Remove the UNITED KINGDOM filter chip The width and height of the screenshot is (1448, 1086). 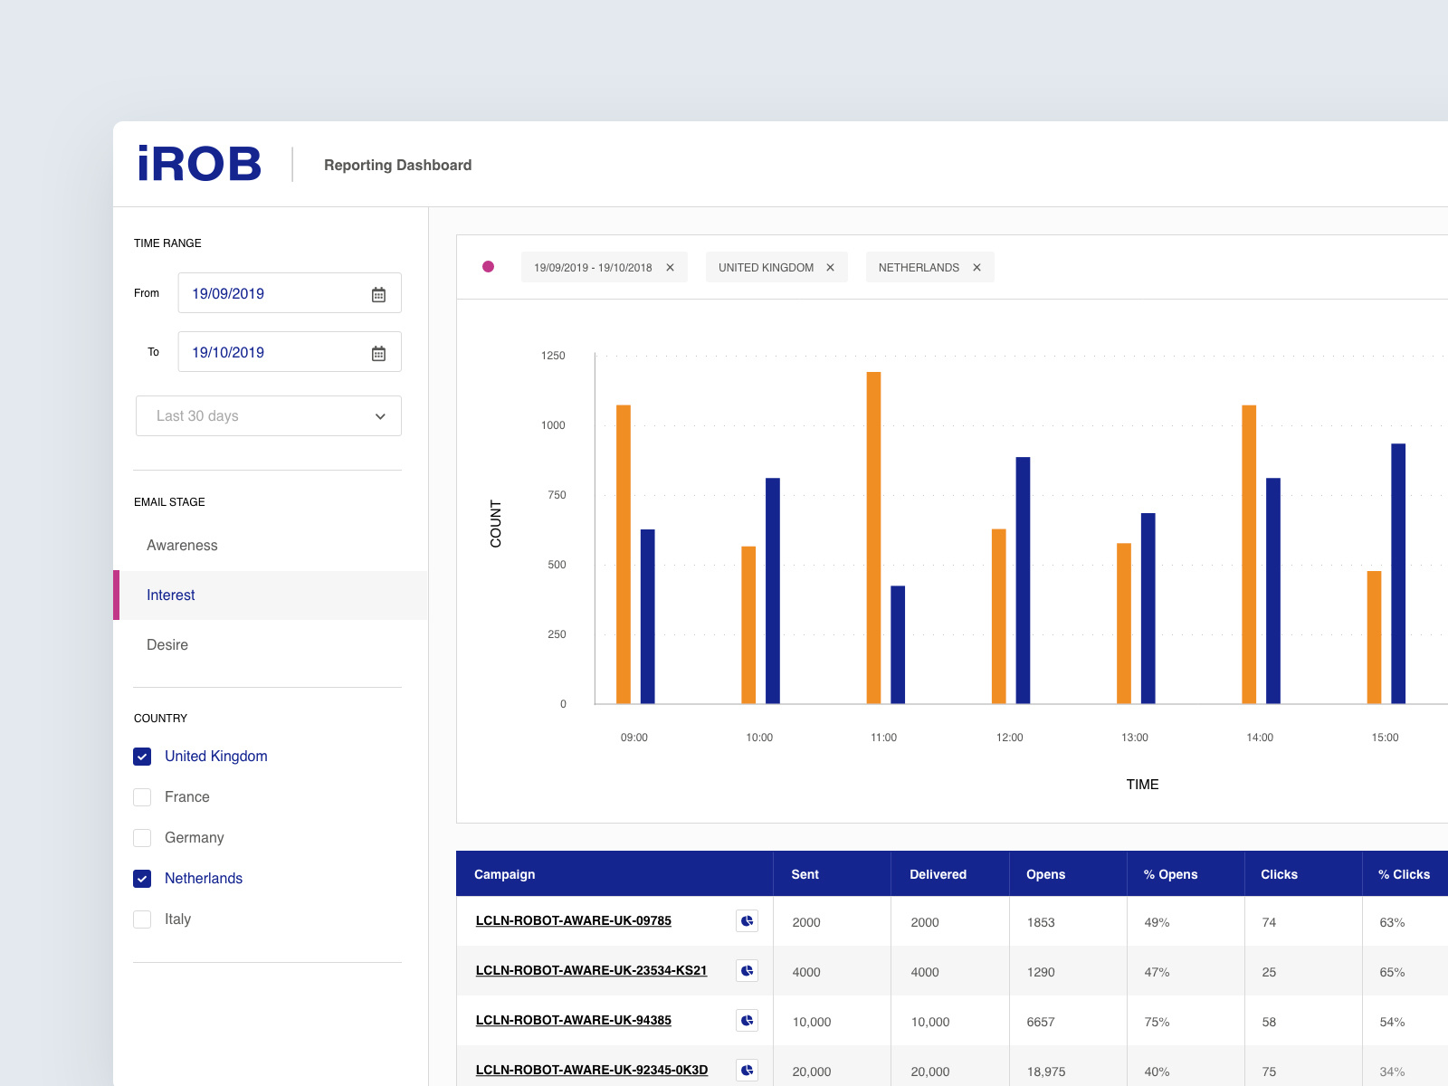830,267
